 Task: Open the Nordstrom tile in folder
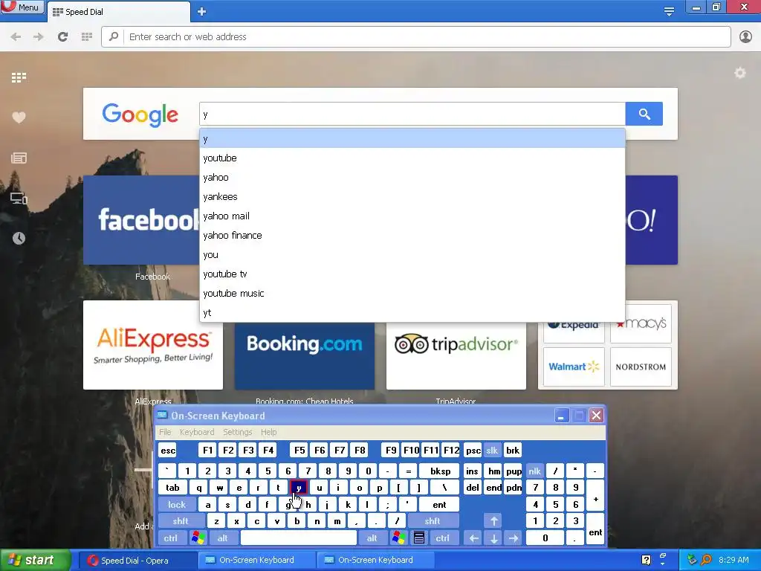pyautogui.click(x=641, y=367)
